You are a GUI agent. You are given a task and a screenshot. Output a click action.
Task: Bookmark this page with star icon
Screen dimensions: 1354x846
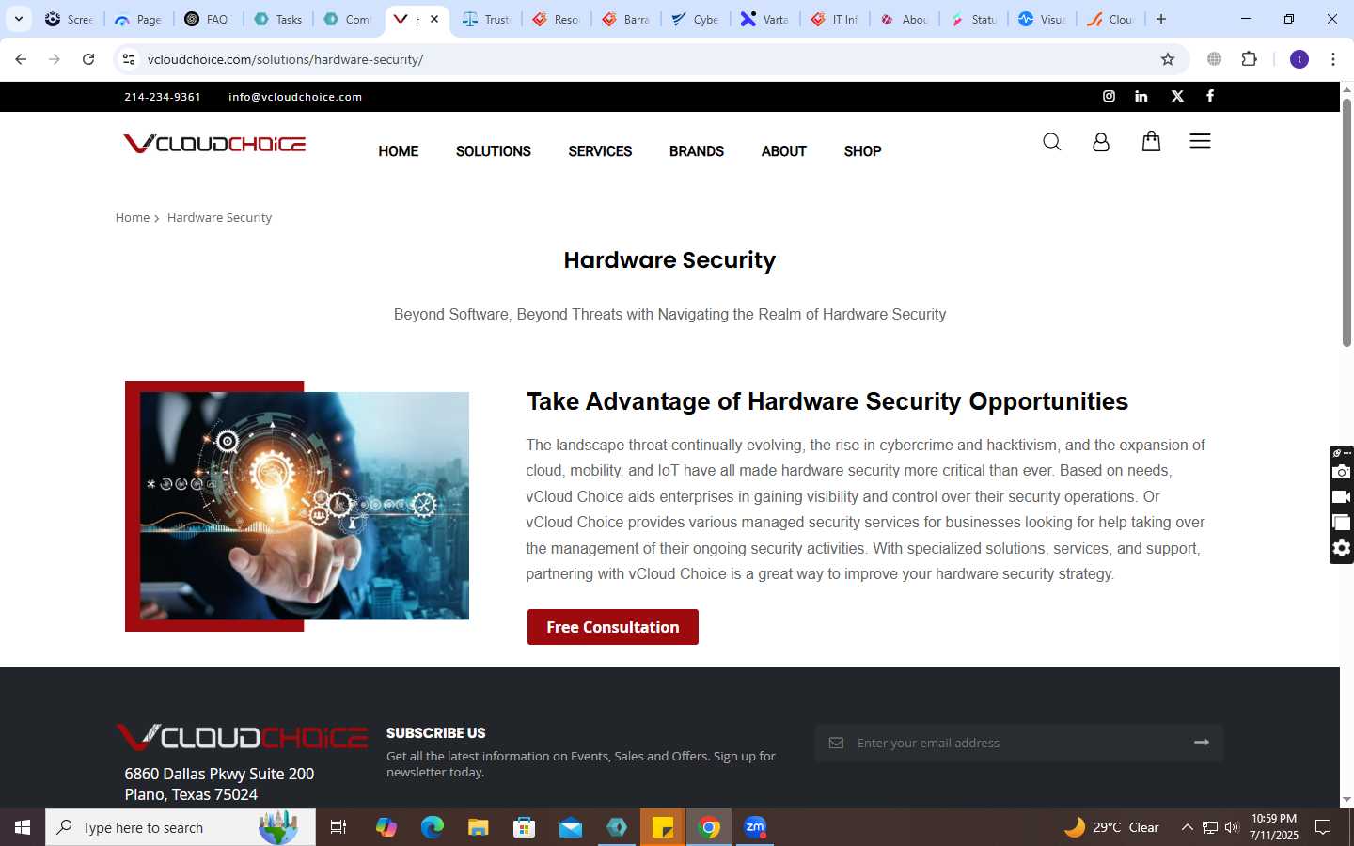point(1168,59)
